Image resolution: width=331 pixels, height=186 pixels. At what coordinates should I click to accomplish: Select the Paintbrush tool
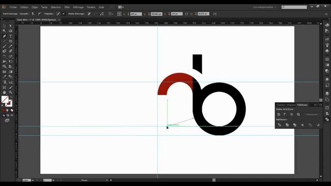tap(4, 46)
